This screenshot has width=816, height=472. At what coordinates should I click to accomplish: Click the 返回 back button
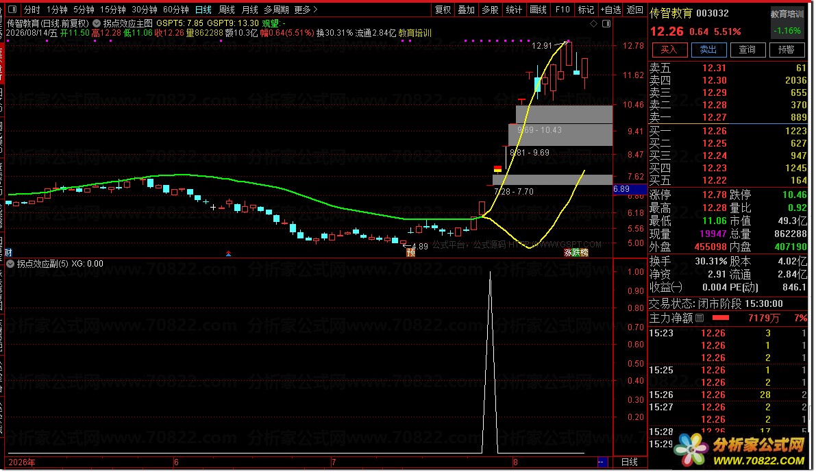click(635, 10)
